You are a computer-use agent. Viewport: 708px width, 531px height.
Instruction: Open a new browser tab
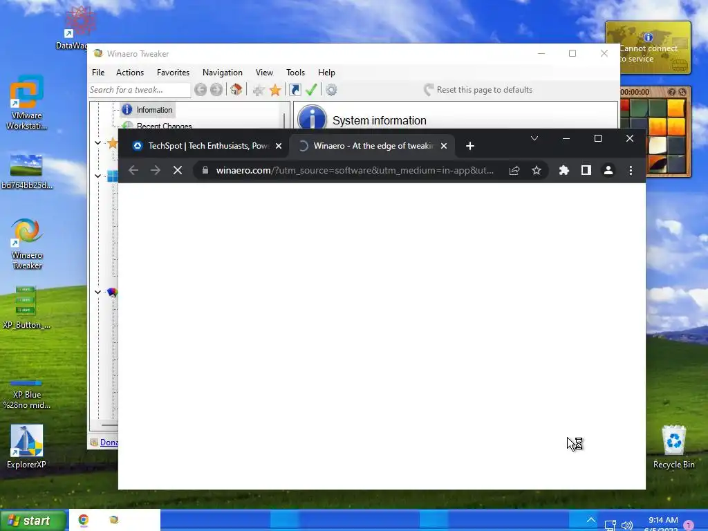point(469,146)
